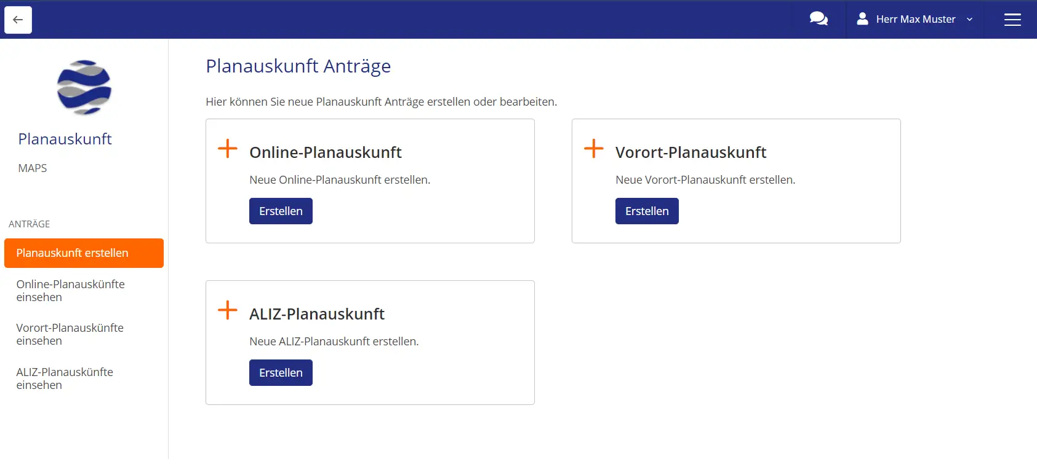Image resolution: width=1037 pixels, height=459 pixels.
Task: Click the Planauskunft Anträge page title
Action: point(298,66)
